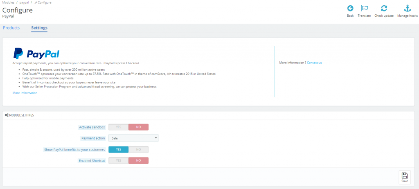Screen dimensions: 419x189
Task: Open the Translate flag icon
Action: (364, 8)
